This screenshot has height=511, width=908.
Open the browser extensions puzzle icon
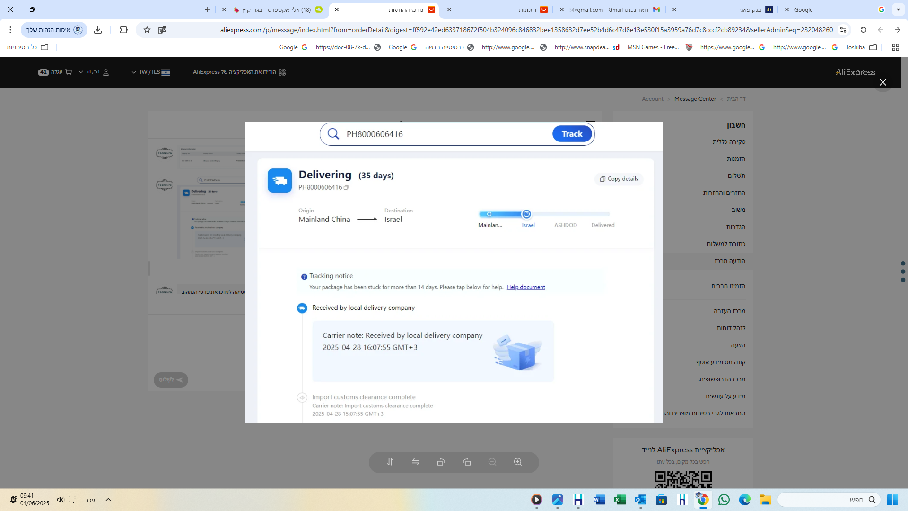click(123, 30)
